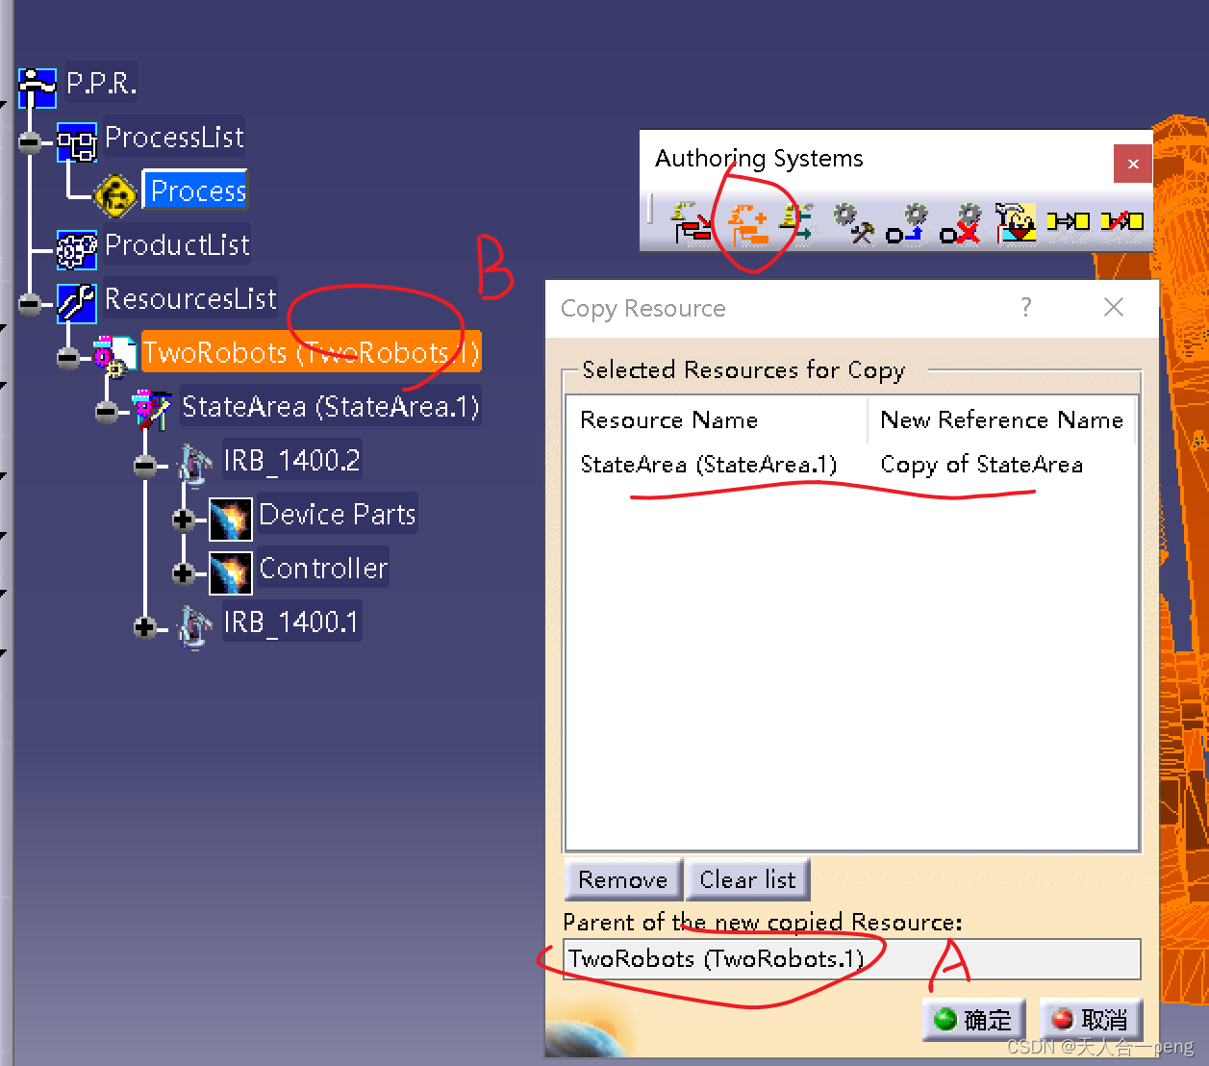Click the Copy of StateArea reference name cell
This screenshot has width=1209, height=1066.
pos(981,465)
